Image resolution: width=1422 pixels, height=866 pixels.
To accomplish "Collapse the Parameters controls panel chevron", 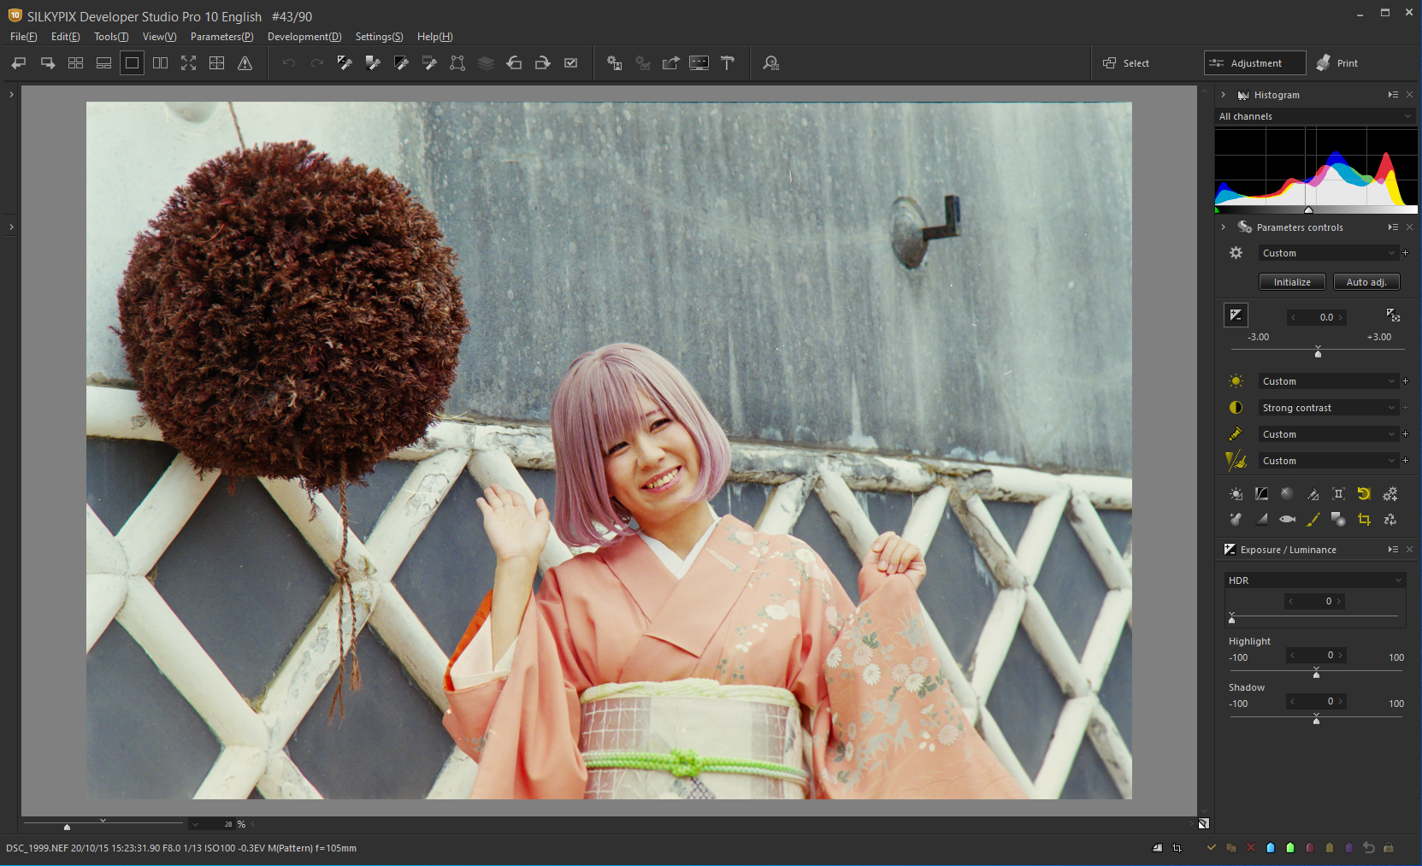I will (1224, 227).
